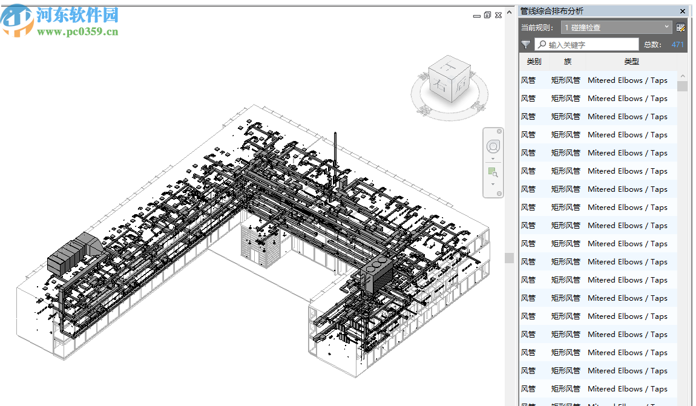Expand steering wheel options dropdown arrow

(x=493, y=159)
